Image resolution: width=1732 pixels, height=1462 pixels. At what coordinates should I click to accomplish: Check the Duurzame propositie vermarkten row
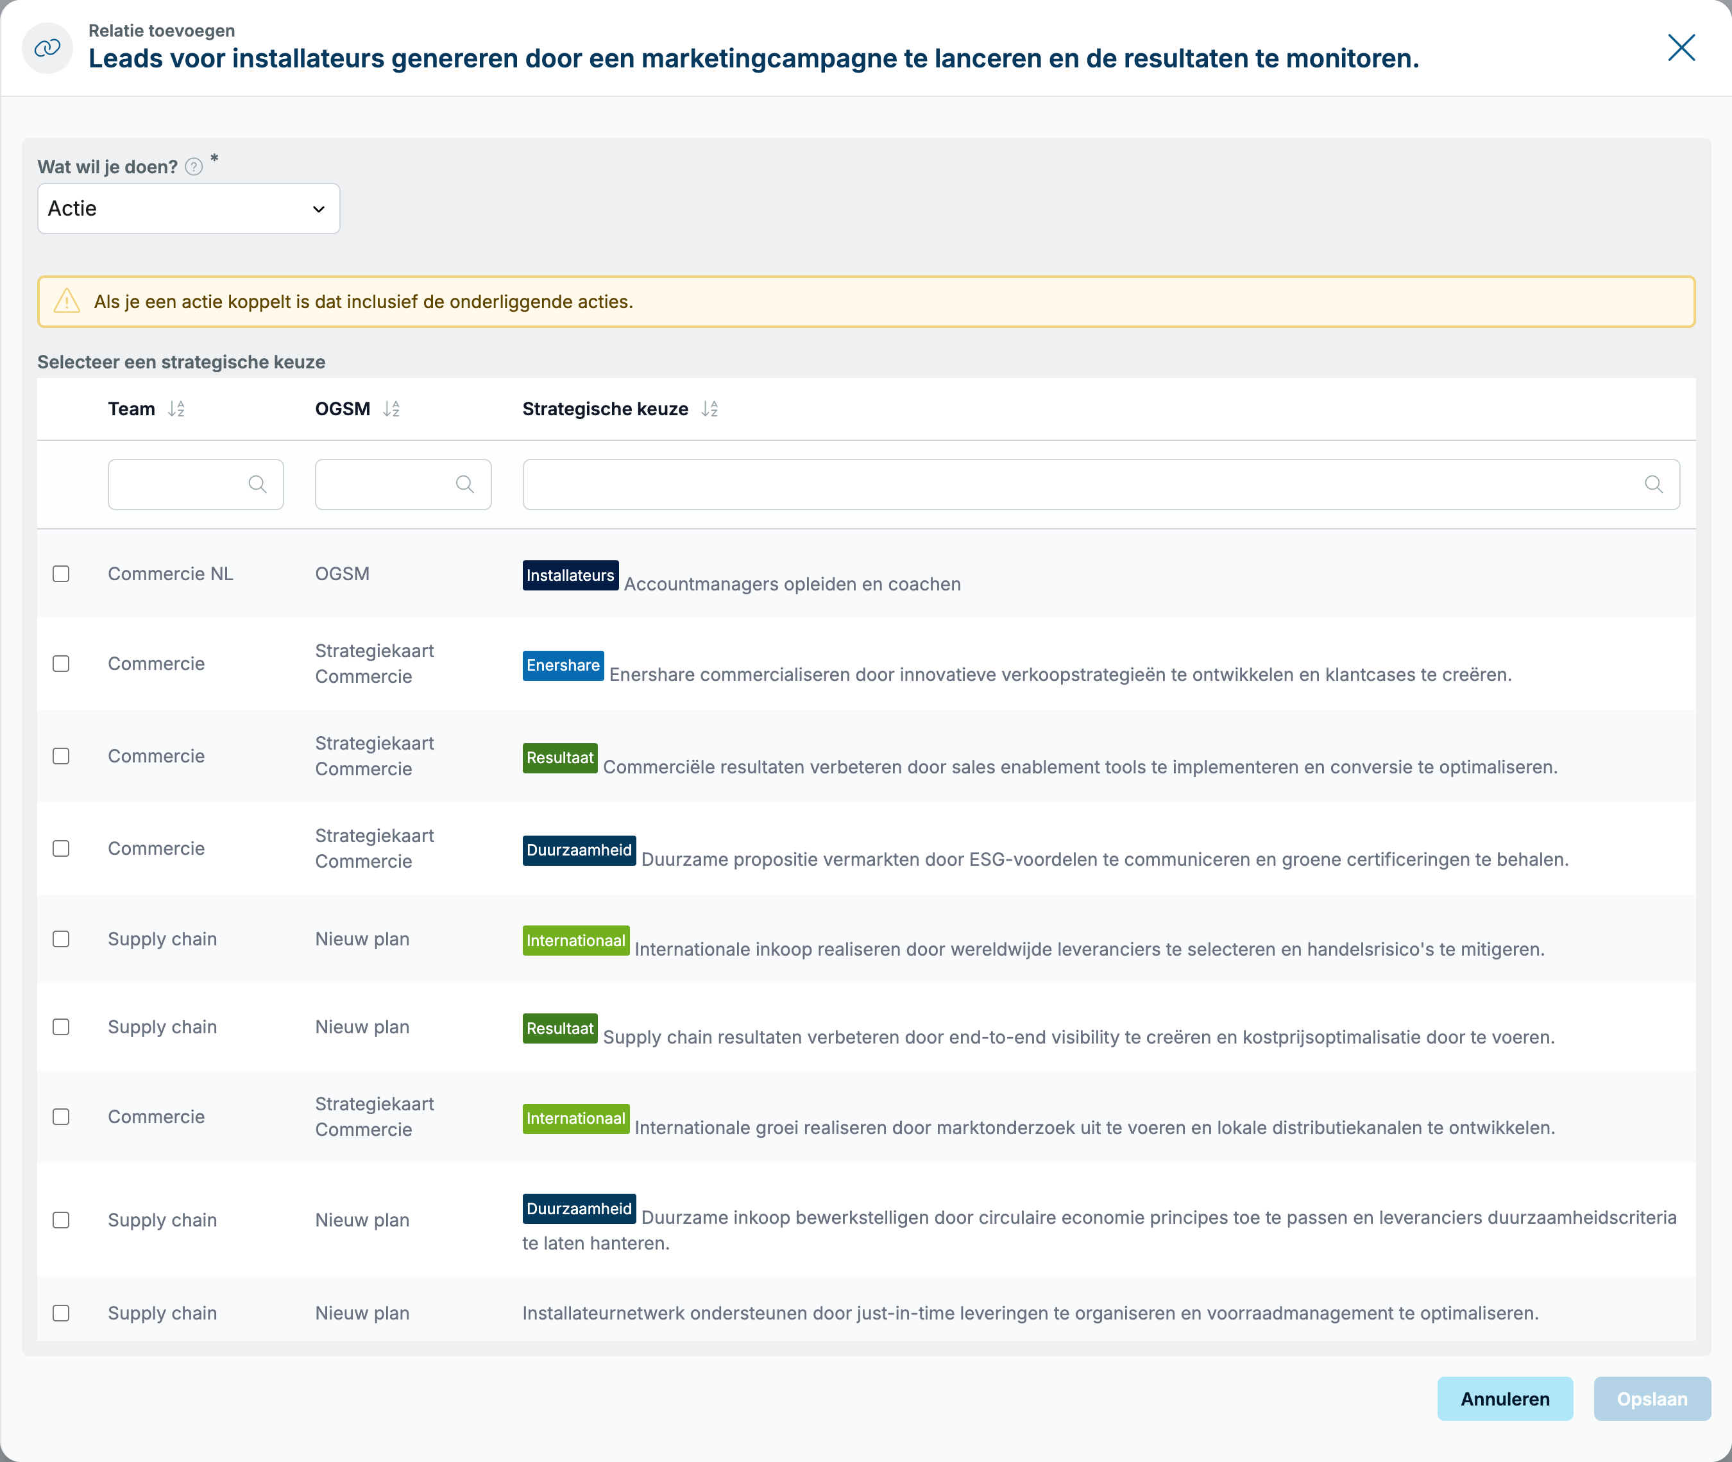coord(62,848)
